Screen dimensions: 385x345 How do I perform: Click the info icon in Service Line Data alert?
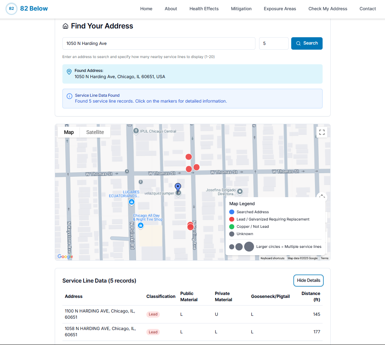click(x=69, y=96)
